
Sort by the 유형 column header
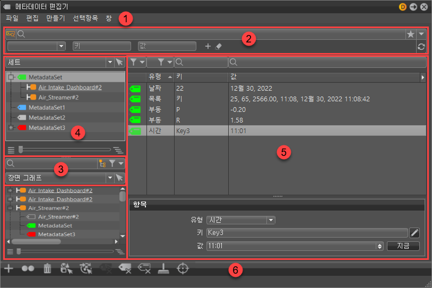coord(160,77)
